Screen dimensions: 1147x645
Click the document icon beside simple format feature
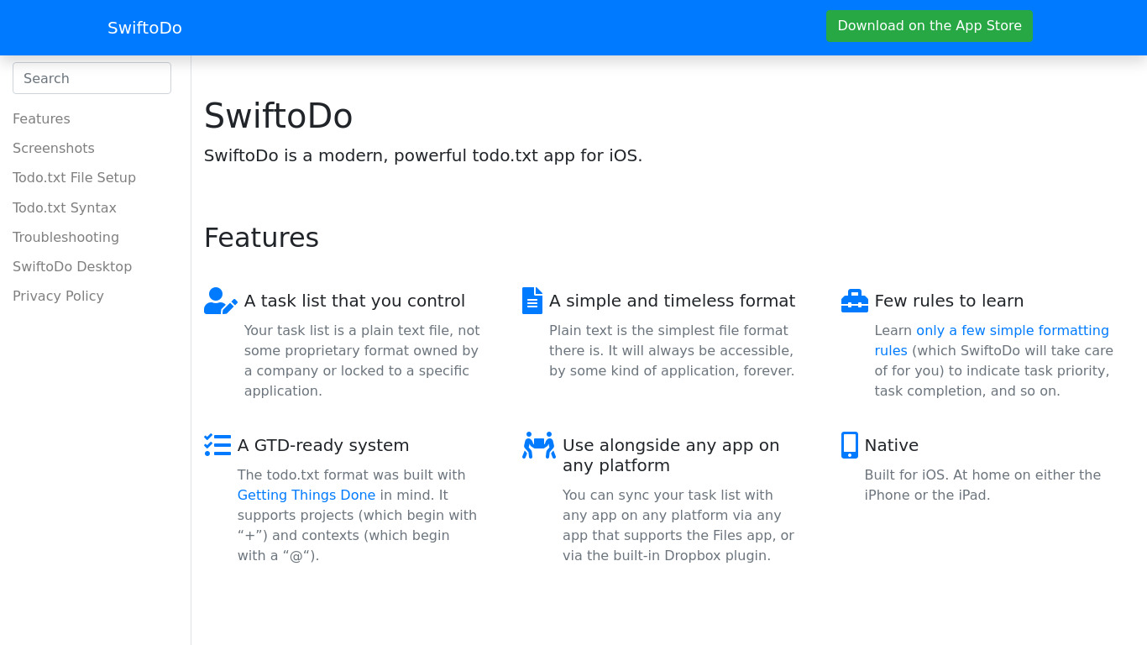[x=532, y=301]
